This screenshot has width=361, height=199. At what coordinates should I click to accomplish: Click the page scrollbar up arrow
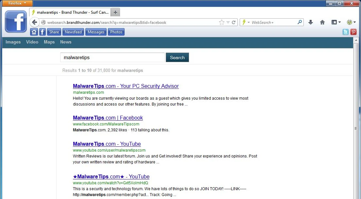(x=356, y=40)
